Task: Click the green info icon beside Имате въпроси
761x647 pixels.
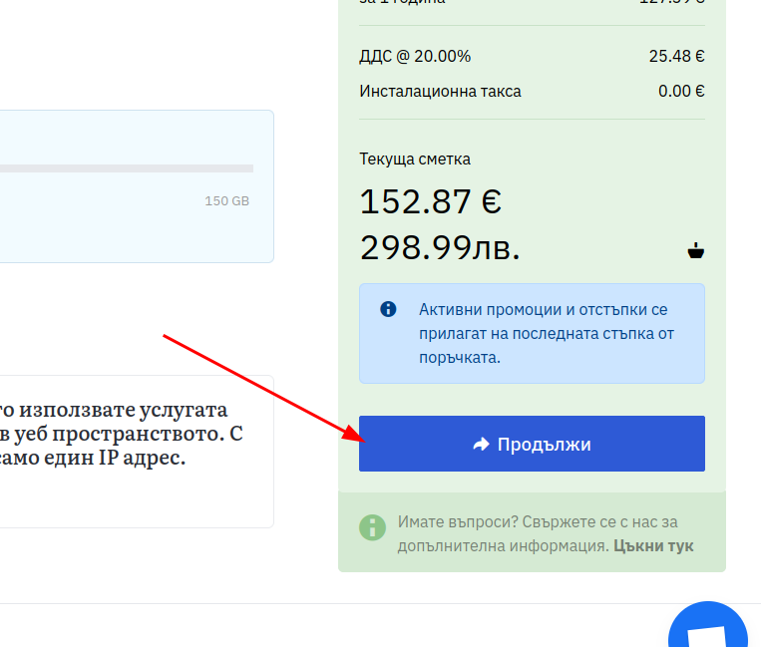Action: pyautogui.click(x=372, y=526)
